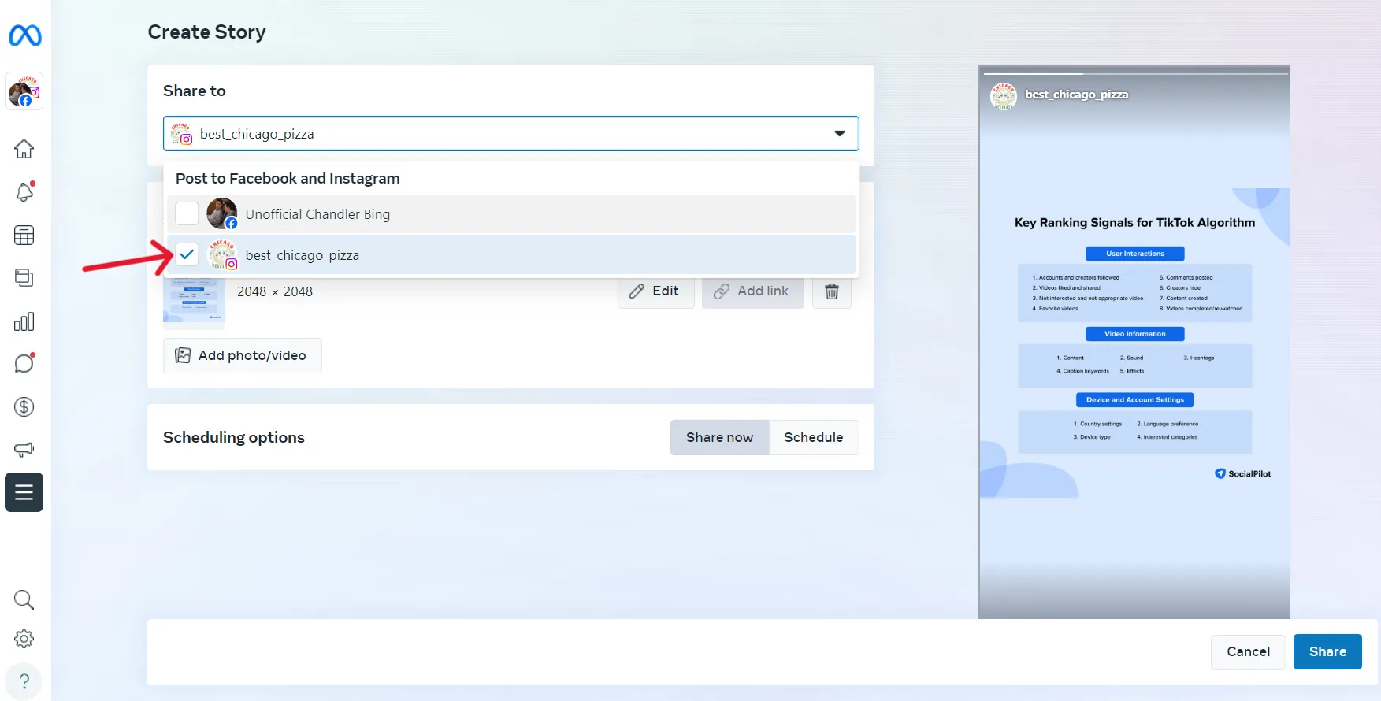Click the Edit button
The image size is (1381, 701).
click(x=655, y=291)
